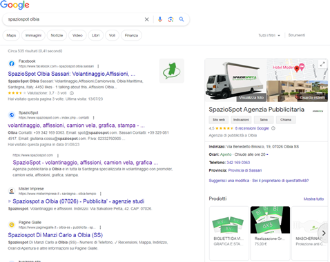Click Visualizza foto on truck image

pos(251,97)
